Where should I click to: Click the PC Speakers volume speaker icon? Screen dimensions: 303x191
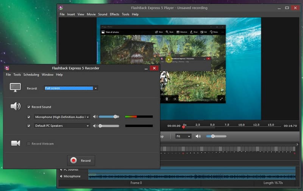coord(95,126)
